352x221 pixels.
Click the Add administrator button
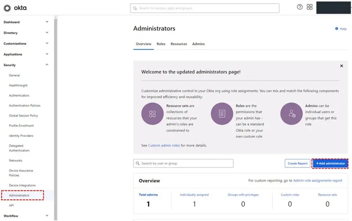click(330, 164)
